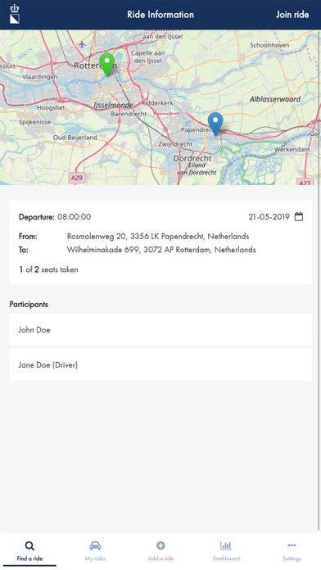Click Werkendam label on the map

tap(292, 149)
